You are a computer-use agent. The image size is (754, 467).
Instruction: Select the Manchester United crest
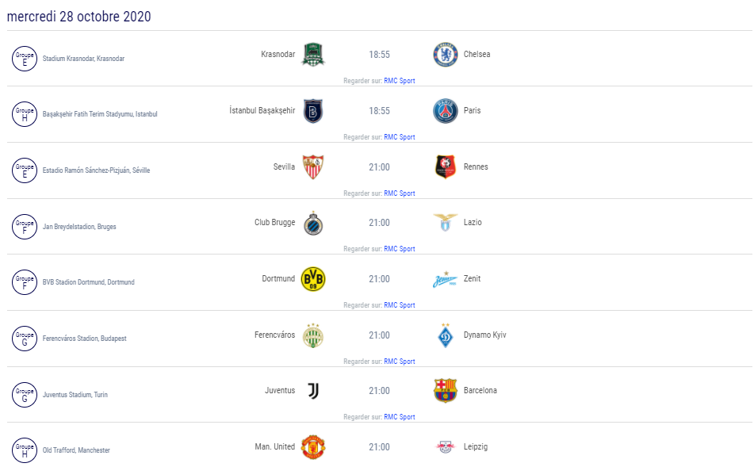click(x=313, y=447)
